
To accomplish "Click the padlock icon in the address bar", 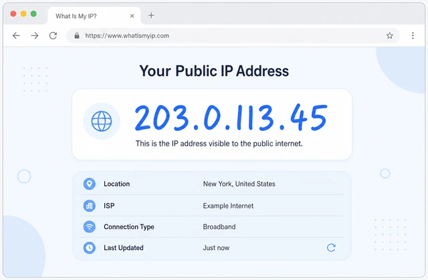I will tap(77, 35).
